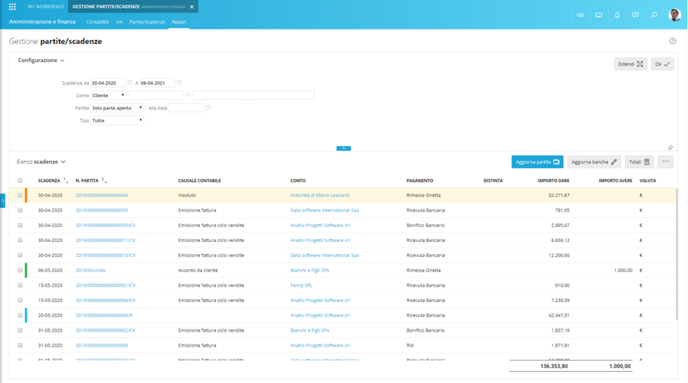This screenshot has width=688, height=383.
Task: Collapse the Configurazione section chevron
Action: point(62,61)
